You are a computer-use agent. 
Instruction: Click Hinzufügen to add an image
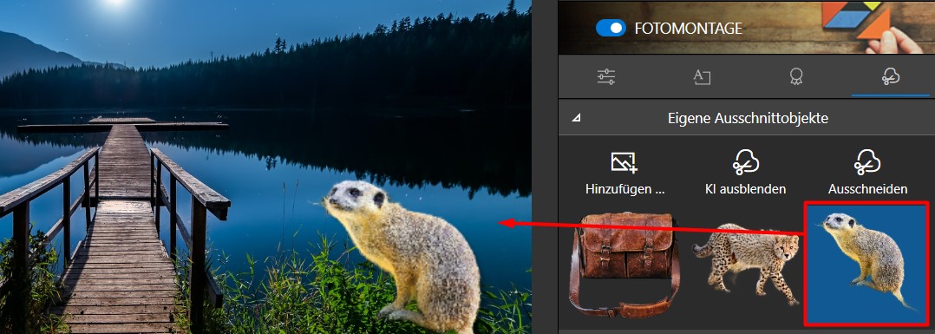pyautogui.click(x=624, y=174)
